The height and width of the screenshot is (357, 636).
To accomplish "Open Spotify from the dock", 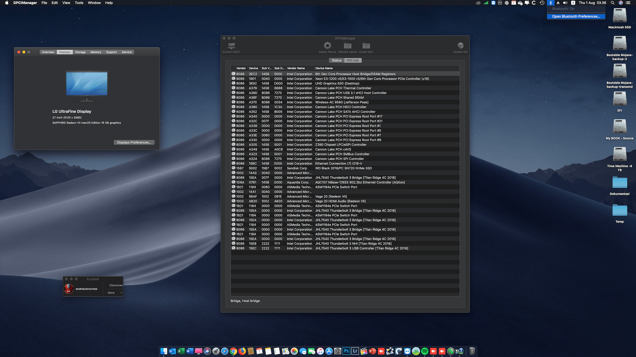I will 425,351.
